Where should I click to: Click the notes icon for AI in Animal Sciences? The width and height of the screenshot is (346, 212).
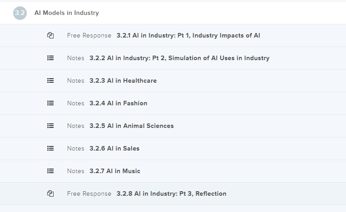tap(50, 126)
